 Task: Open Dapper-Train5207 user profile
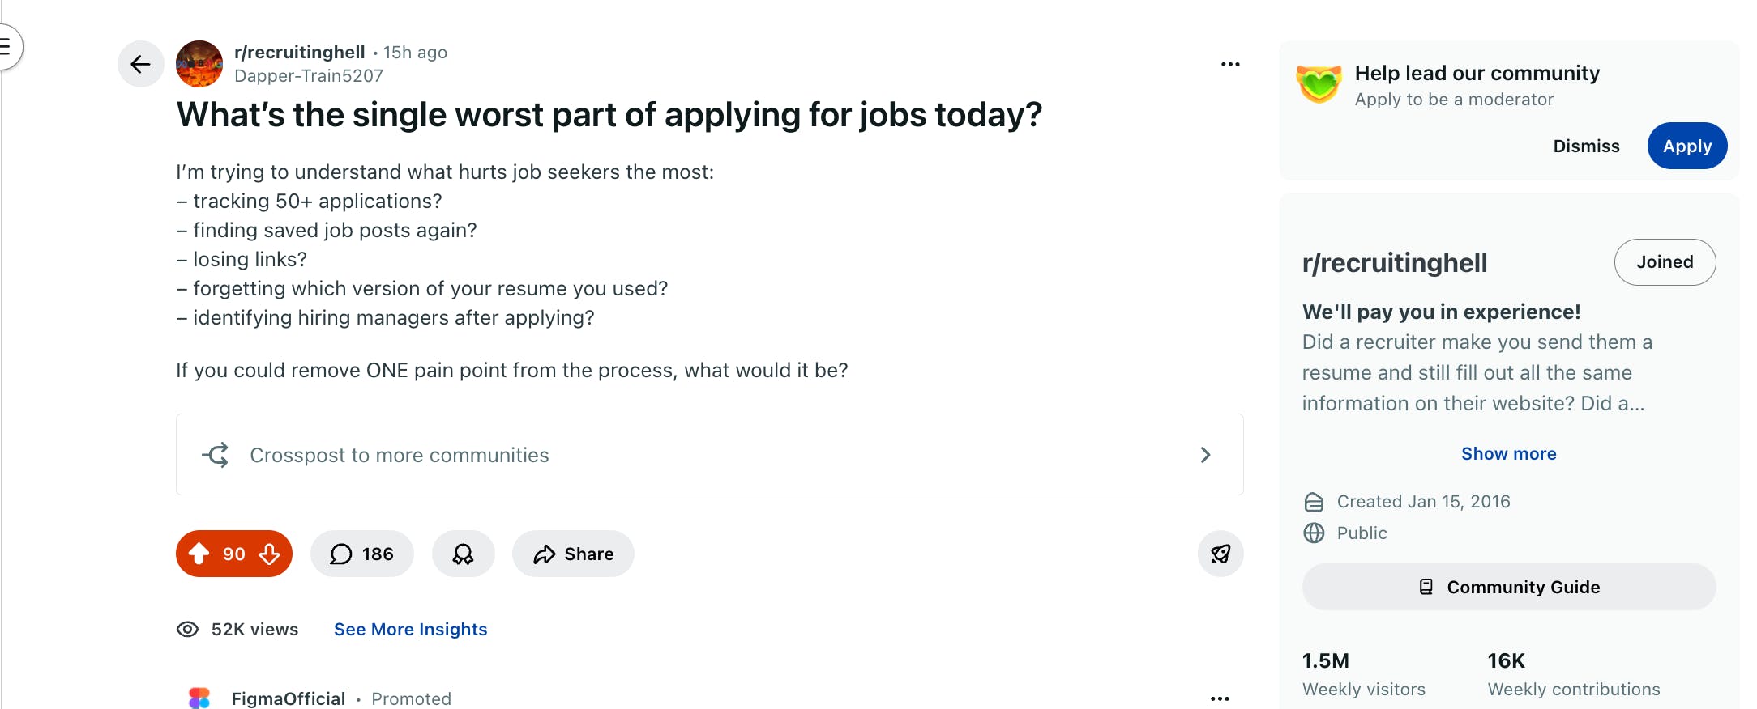click(x=308, y=76)
